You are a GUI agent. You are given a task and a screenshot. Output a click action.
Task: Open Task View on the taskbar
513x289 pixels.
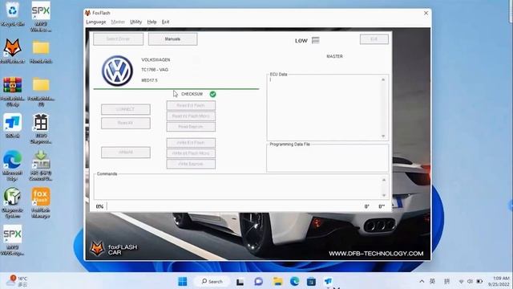coord(240,282)
